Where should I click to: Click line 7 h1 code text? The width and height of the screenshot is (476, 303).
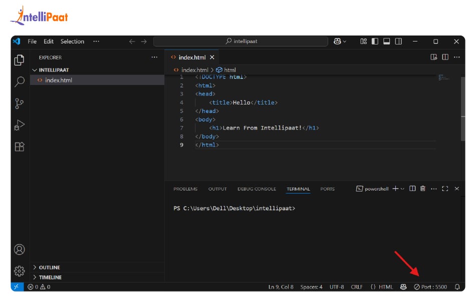tap(264, 128)
